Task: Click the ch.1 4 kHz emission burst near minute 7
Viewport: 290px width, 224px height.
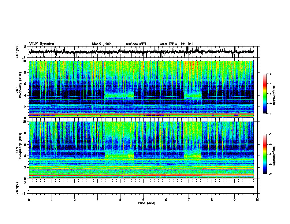Action: pos(193,95)
